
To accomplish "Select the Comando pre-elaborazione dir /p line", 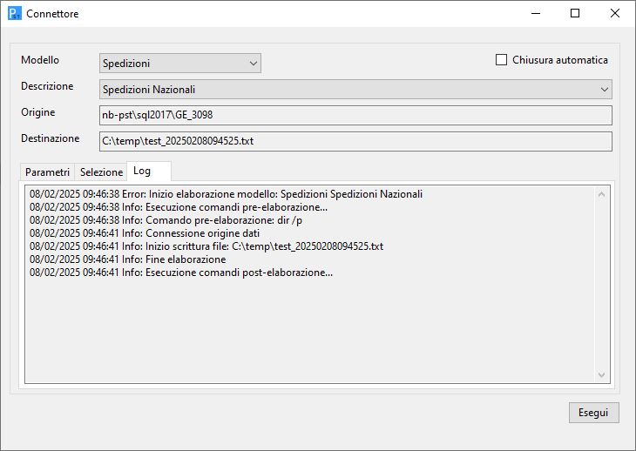I will (x=166, y=220).
